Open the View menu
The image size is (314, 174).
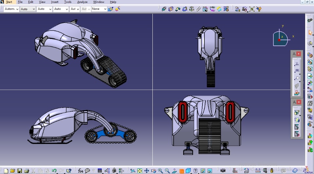click(x=42, y=2)
